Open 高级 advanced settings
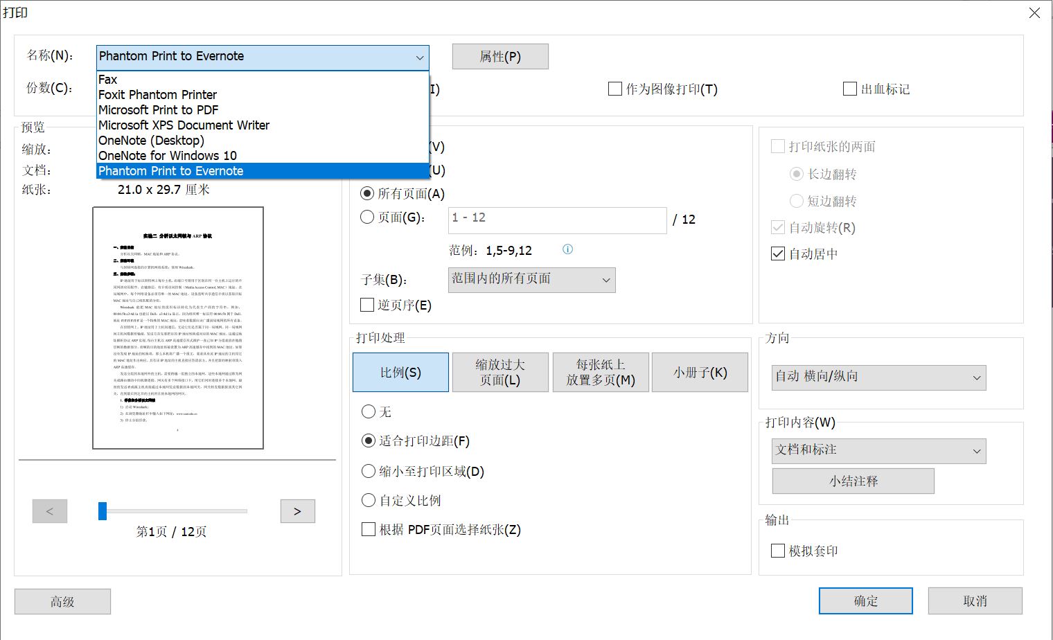 62,601
